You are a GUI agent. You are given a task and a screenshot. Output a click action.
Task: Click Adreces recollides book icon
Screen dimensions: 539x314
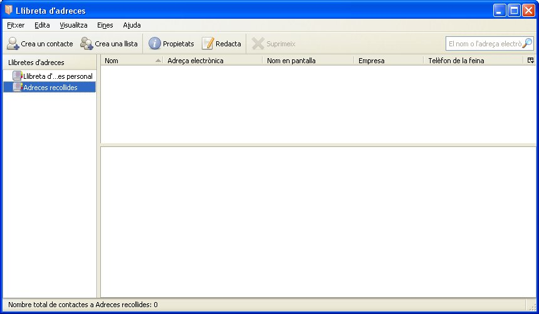(18, 88)
